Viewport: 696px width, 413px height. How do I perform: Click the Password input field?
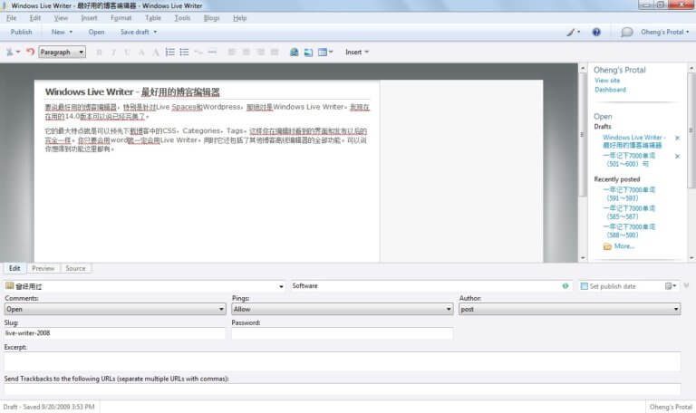pos(343,333)
